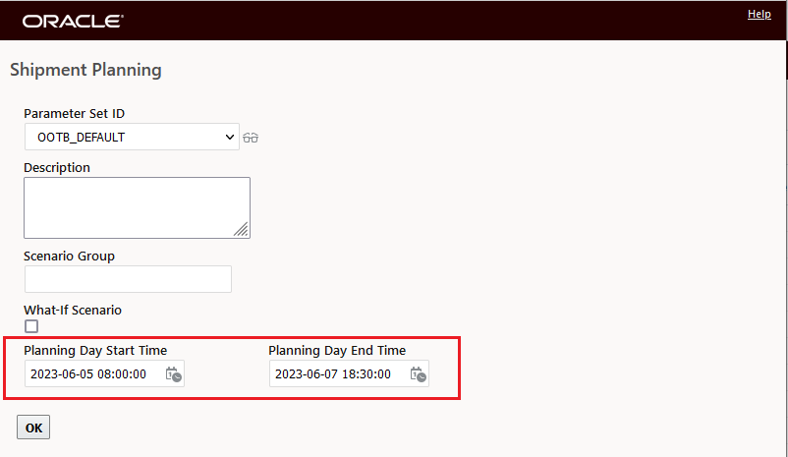788x457 pixels.
Task: Click the Oracle logo
Action: (73, 20)
